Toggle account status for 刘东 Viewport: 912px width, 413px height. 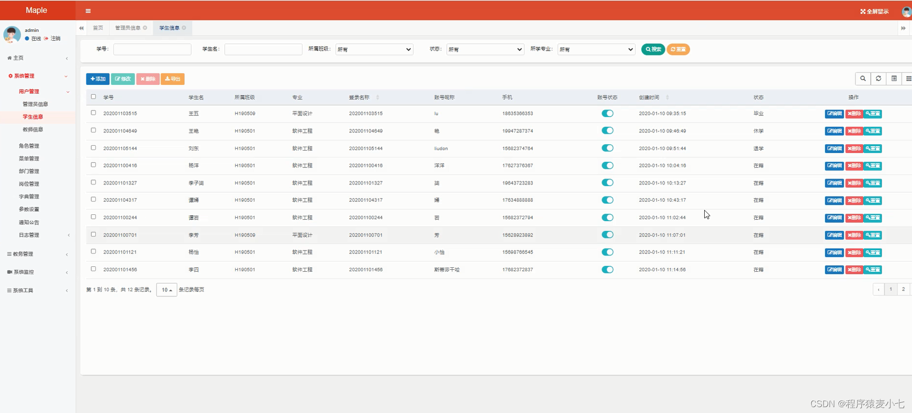608,148
